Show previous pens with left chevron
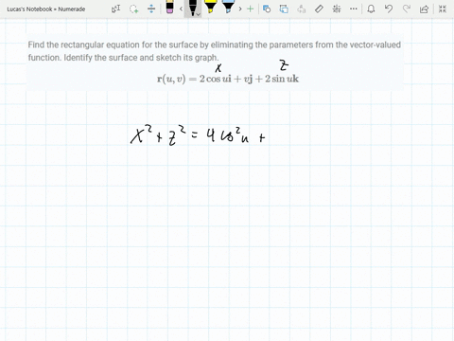454x341 pixels. [181, 9]
